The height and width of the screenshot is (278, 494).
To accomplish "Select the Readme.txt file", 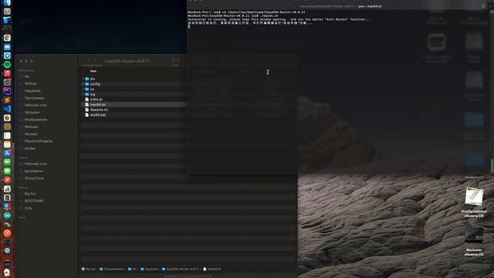I will (x=134, y=110).
